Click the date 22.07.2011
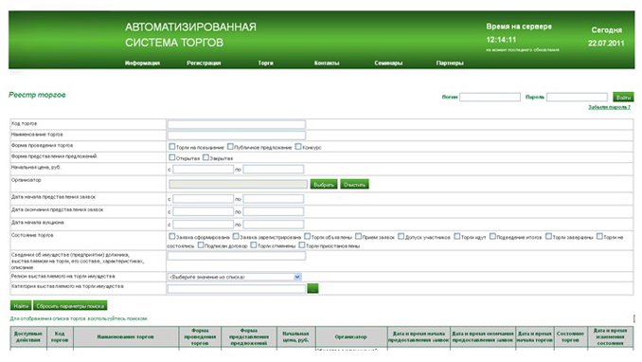This screenshot has width=642, height=362. (606, 43)
